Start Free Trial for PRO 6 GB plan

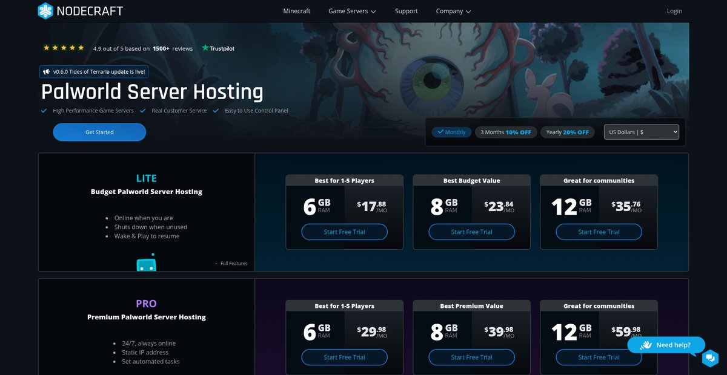tap(345, 357)
